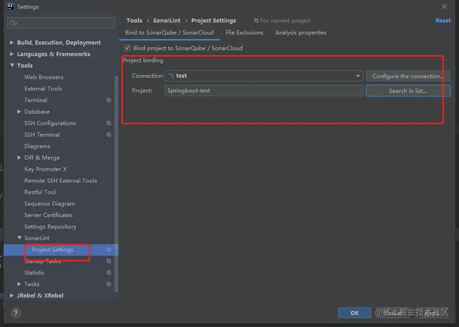The width and height of the screenshot is (459, 327).
Task: Click the Reset link
Action: pyautogui.click(x=443, y=21)
